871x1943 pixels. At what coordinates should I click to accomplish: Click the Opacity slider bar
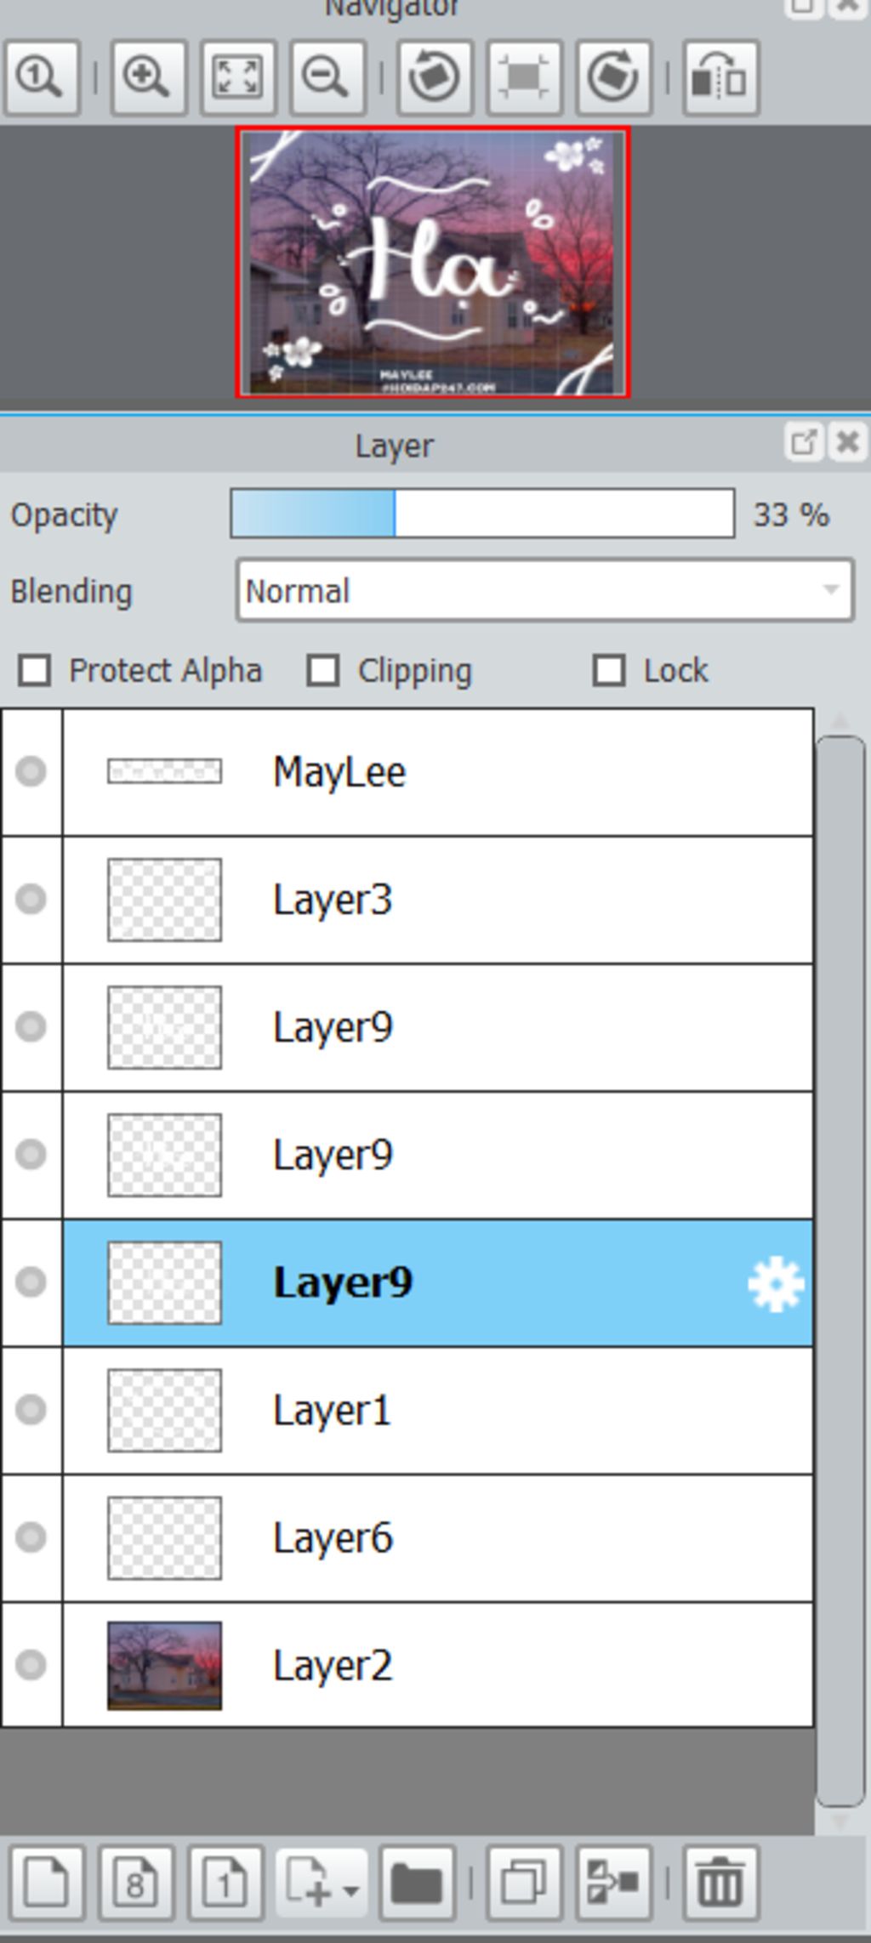click(x=482, y=513)
